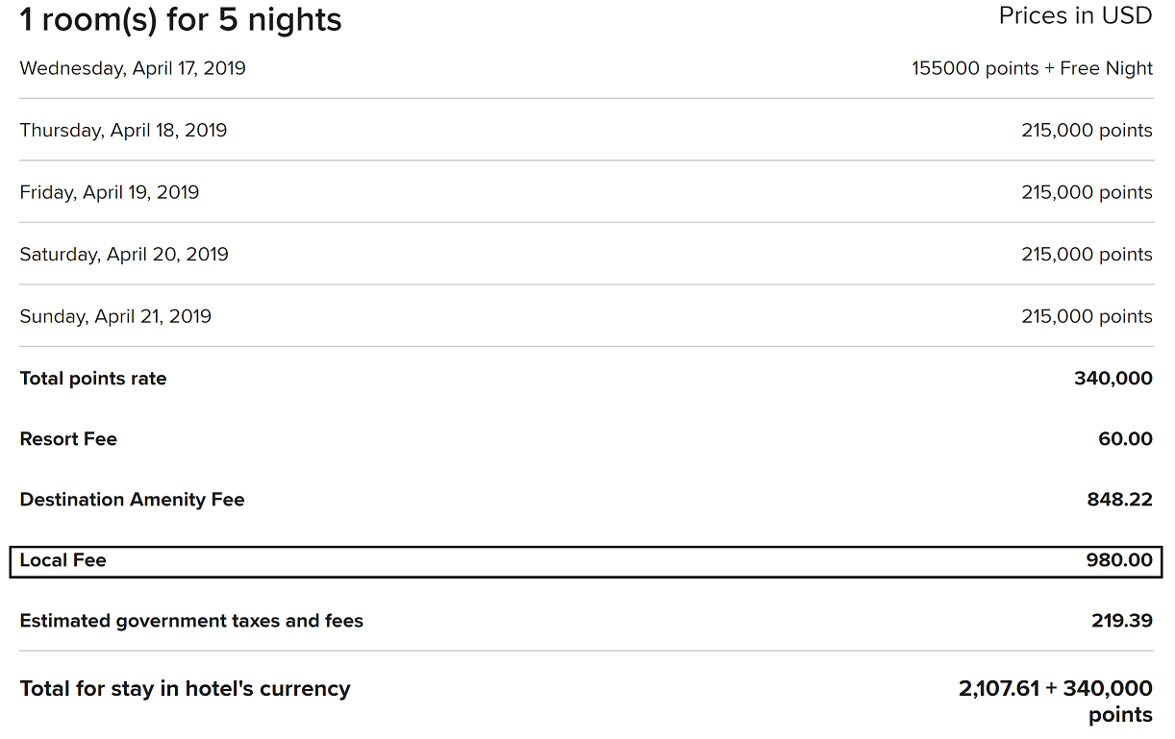1175x739 pixels.
Task: Click the '1 room(s) for 5 nights' heading
Action: pos(181,19)
